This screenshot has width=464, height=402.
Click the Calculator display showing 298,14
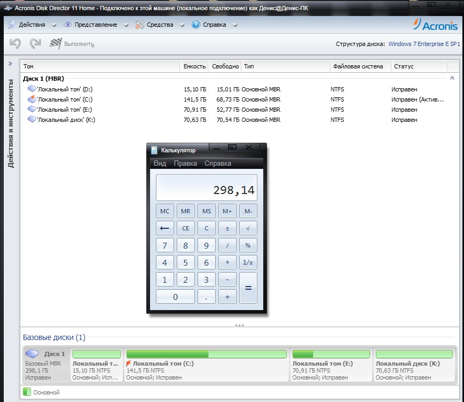(207, 188)
